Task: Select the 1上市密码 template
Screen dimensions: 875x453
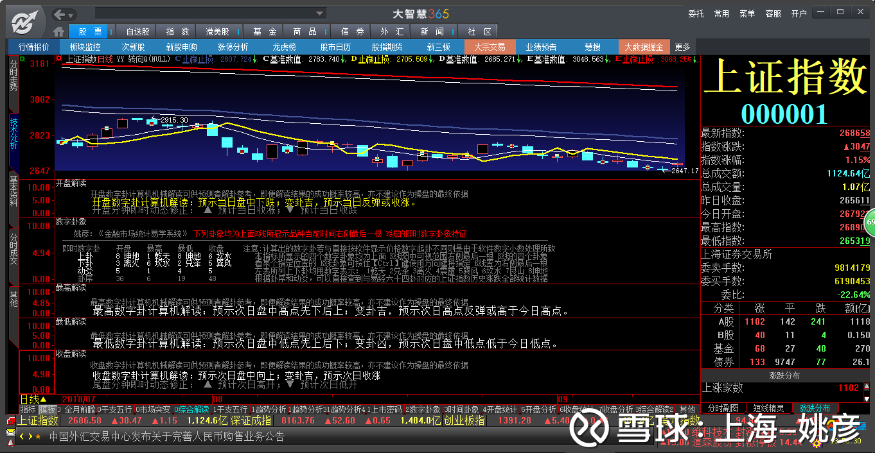Action: tap(384, 409)
